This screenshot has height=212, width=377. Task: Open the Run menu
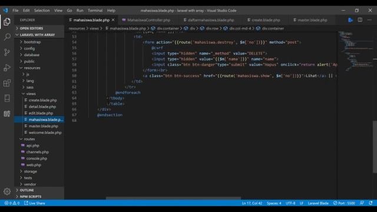tap(80, 11)
